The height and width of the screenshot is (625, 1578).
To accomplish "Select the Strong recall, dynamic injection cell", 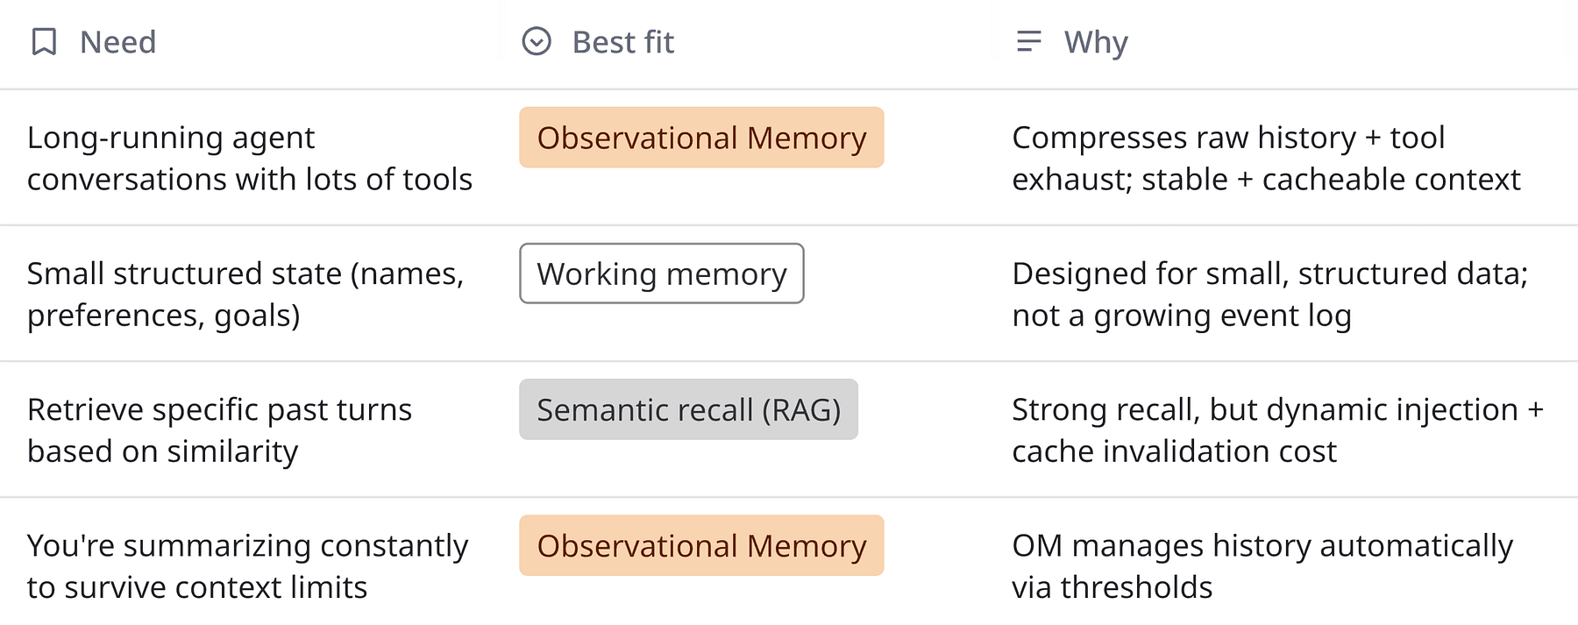I will 1276,430.
